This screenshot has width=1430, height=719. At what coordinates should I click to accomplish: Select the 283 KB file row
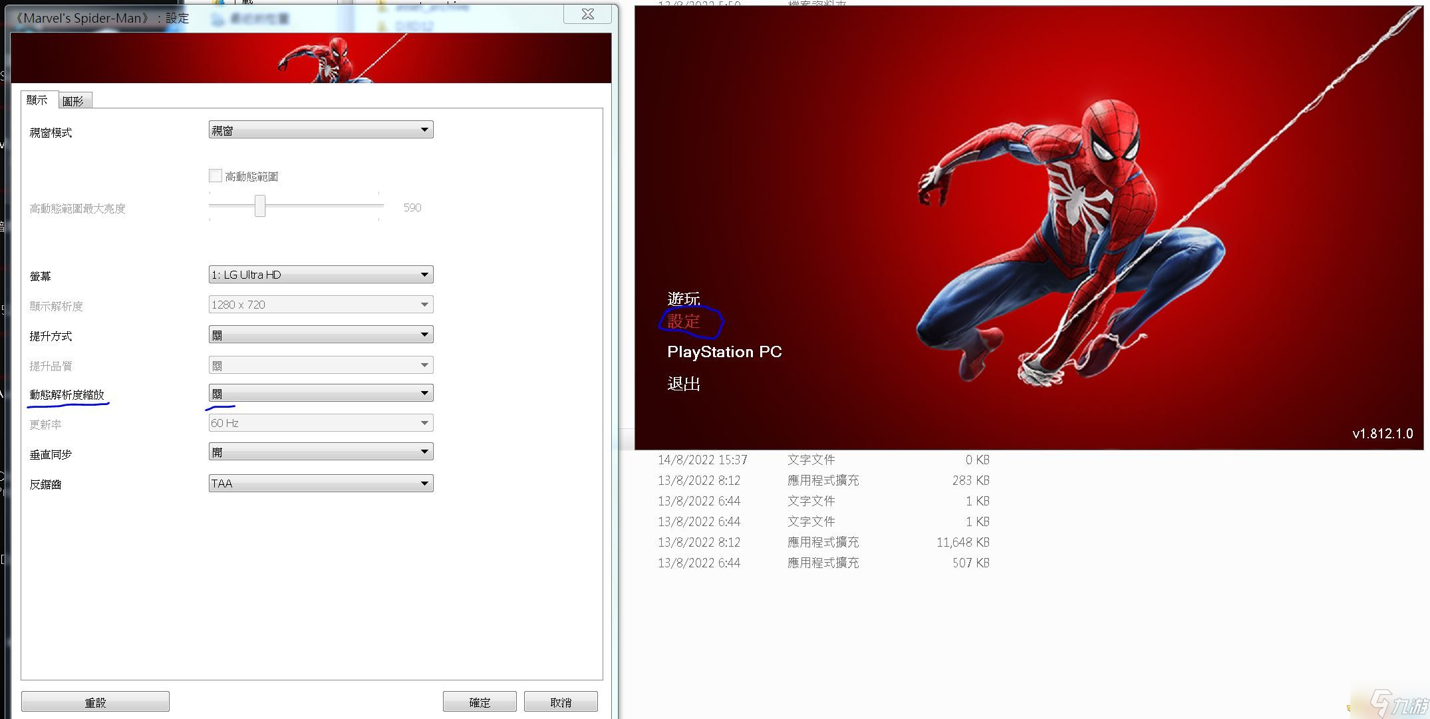823,480
